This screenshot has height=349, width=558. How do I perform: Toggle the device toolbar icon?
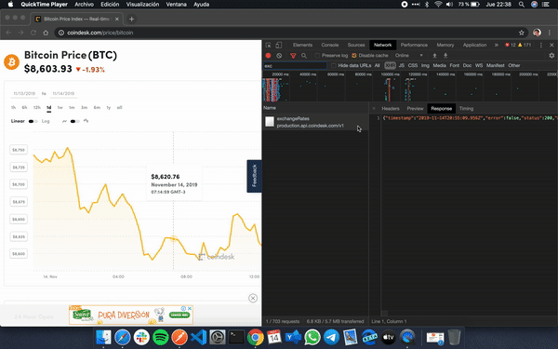pos(279,45)
